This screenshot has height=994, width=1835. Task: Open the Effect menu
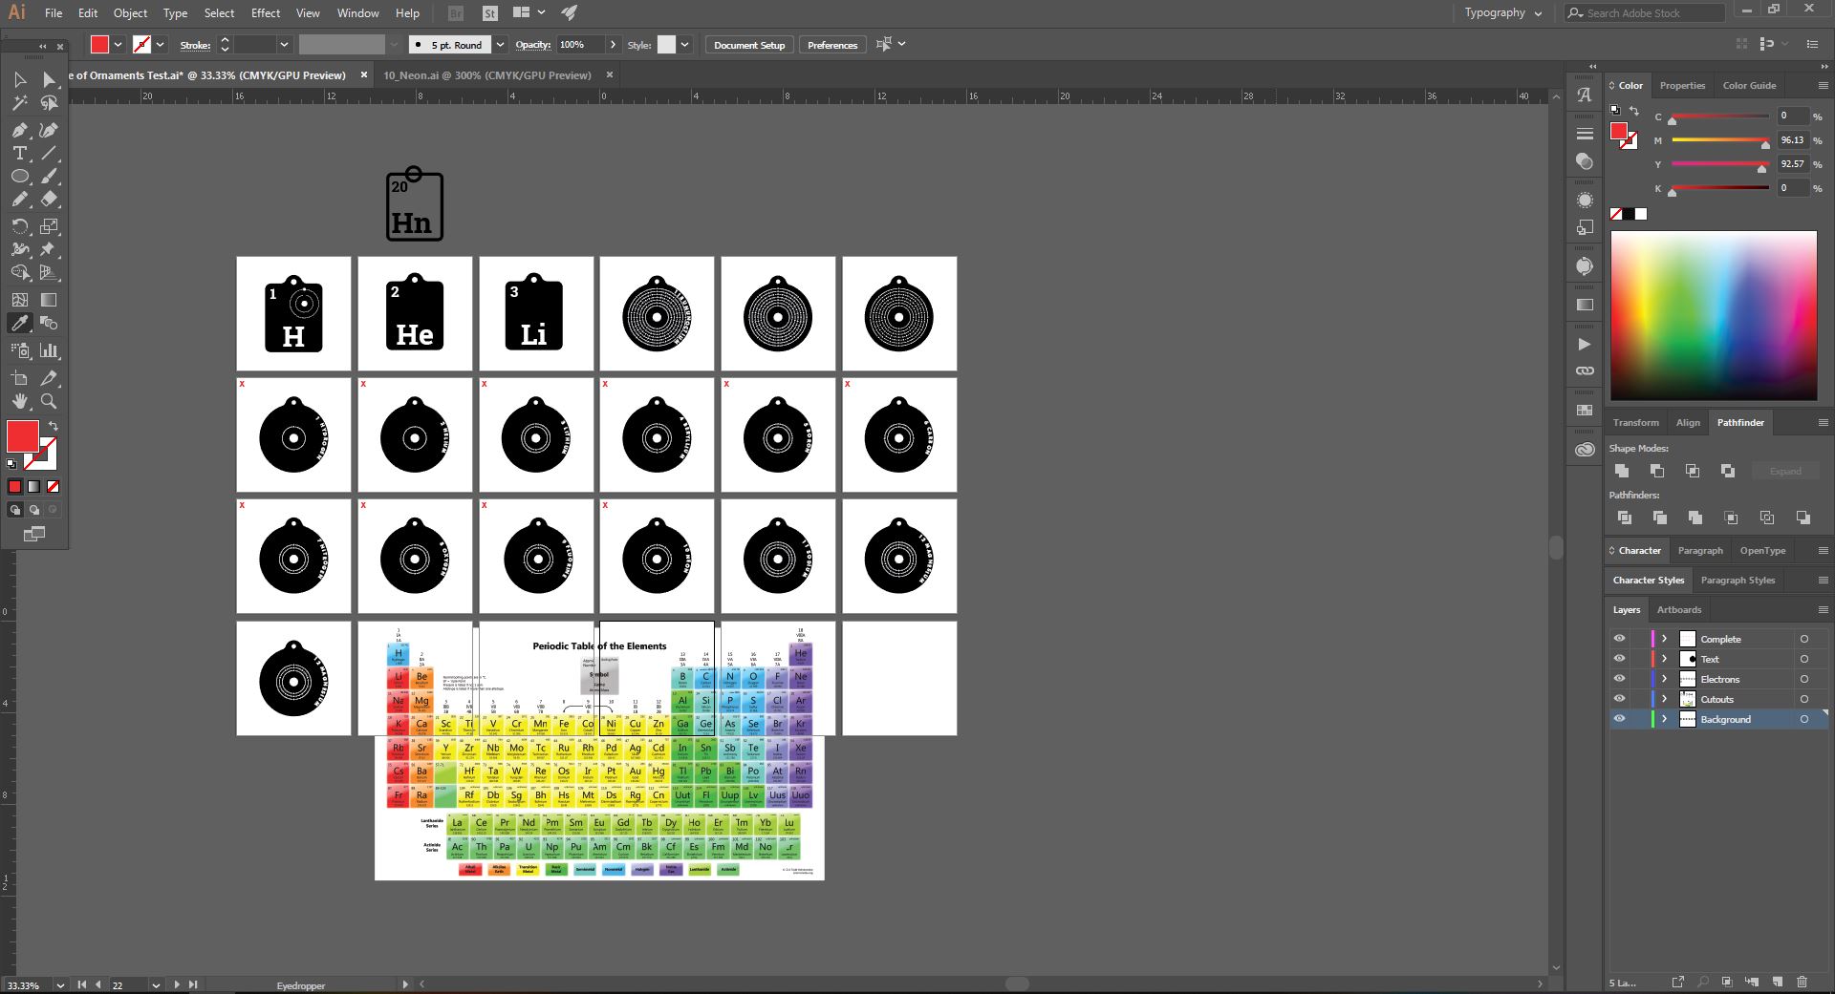click(x=266, y=13)
